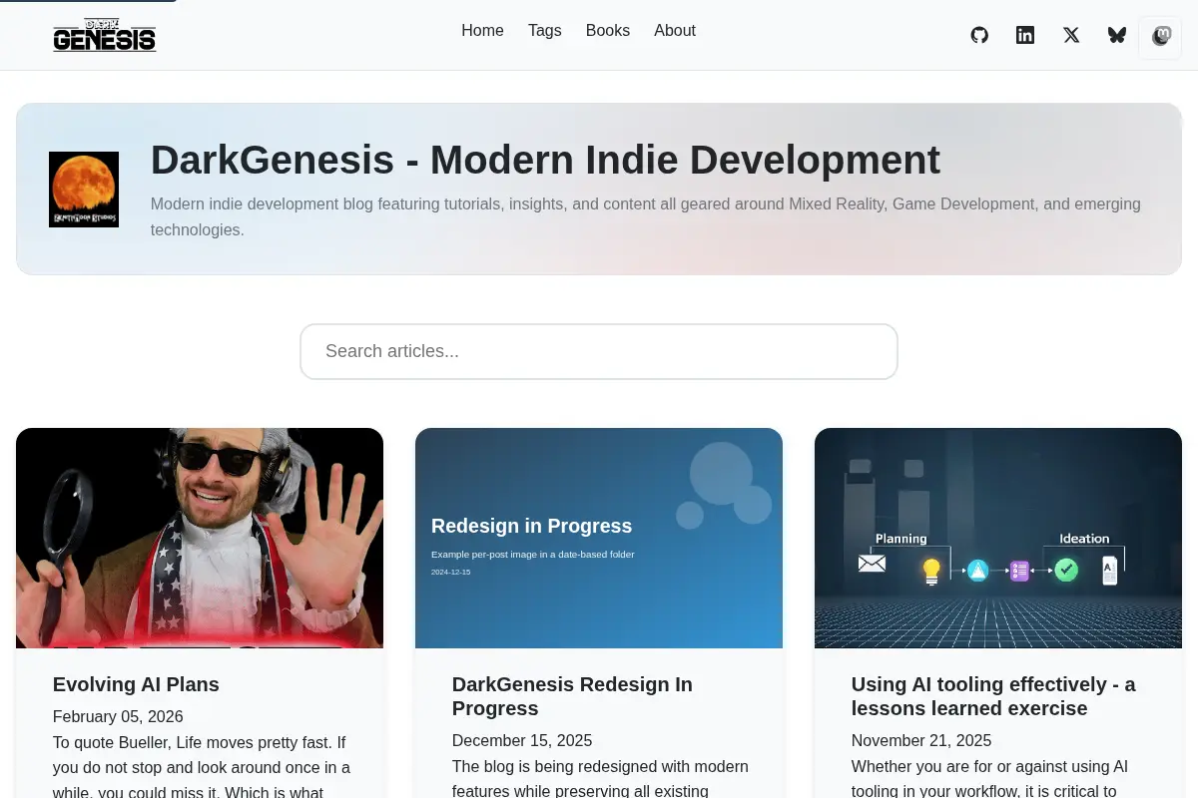Open the Books menu item
Screen dimensions: 1198x798
(x=608, y=31)
